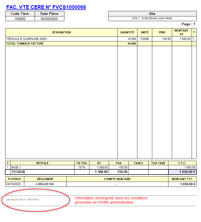Select the A RÉGLER PAR cell

pyautogui.click(x=45, y=184)
